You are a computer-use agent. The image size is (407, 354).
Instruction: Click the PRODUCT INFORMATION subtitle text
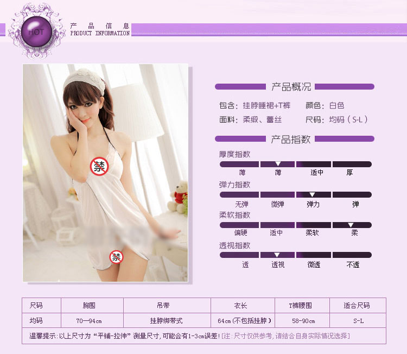[100, 33]
